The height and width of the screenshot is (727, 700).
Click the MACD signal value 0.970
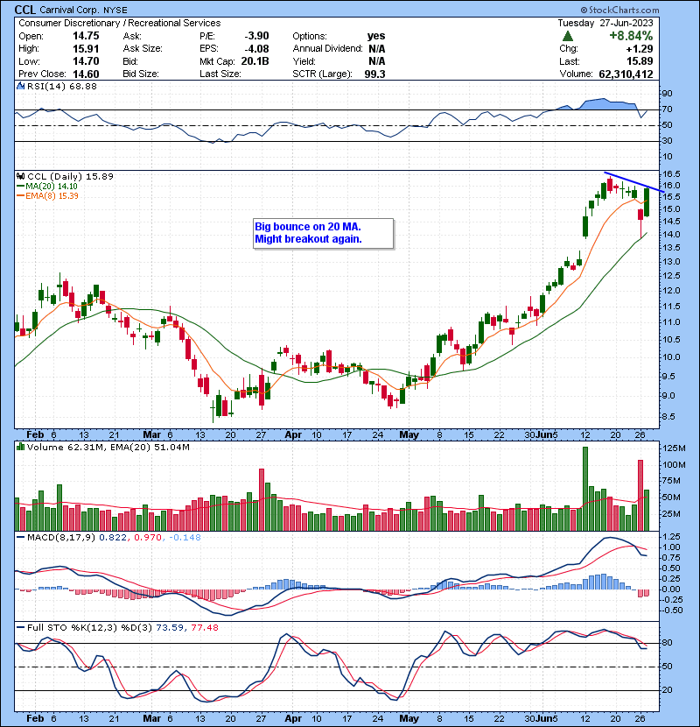(148, 538)
